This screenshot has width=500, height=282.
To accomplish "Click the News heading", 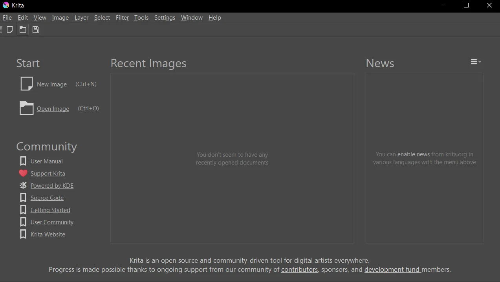I will [x=380, y=63].
